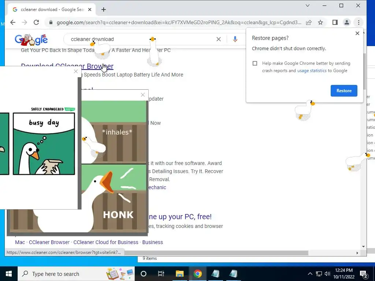The height and width of the screenshot is (281, 375).
Task: Click the horizontal scrollbar right arrow
Action: [357, 253]
